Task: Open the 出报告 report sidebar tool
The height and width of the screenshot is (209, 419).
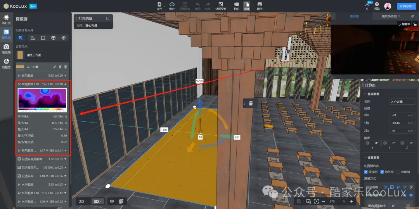Action: (6, 63)
